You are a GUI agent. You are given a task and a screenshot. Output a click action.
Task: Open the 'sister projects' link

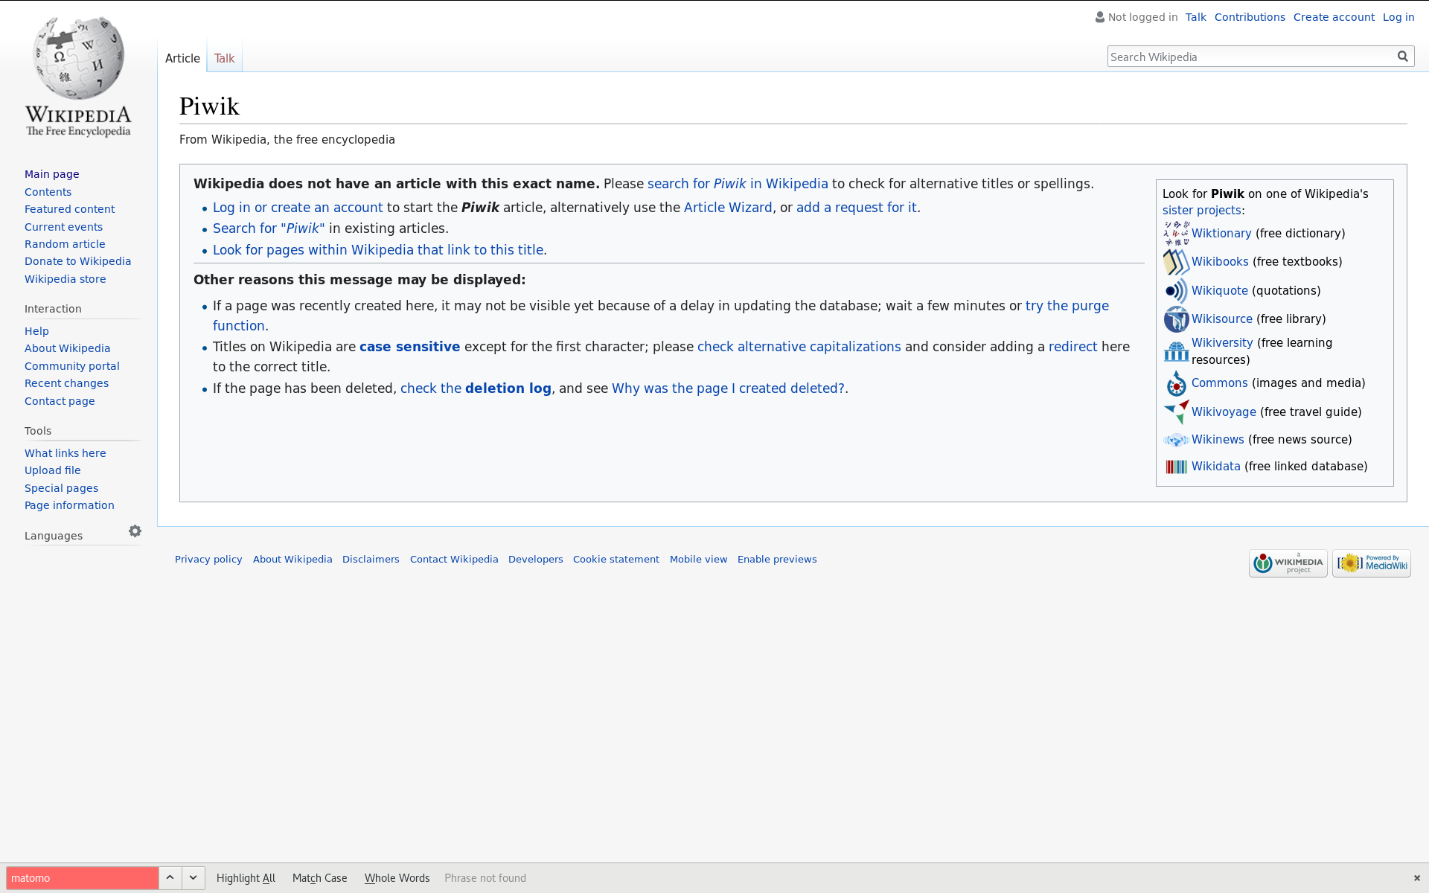pos(1202,211)
